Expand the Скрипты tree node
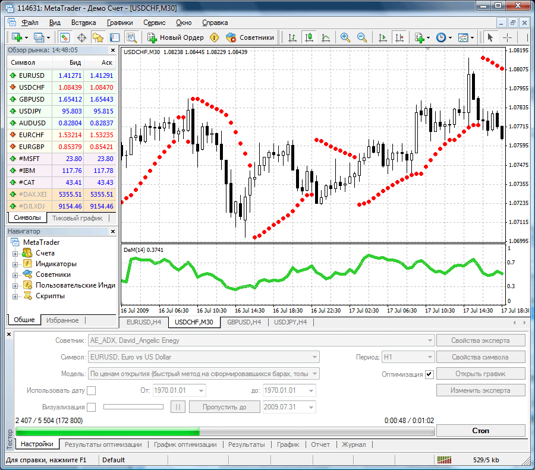 [15, 296]
